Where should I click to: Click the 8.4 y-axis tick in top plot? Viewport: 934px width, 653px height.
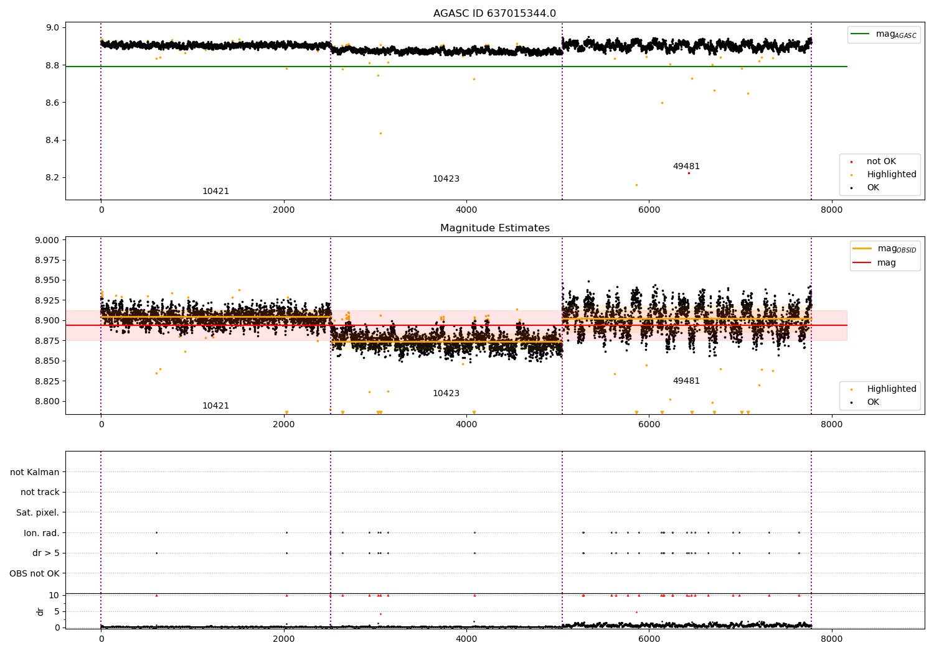[52, 141]
